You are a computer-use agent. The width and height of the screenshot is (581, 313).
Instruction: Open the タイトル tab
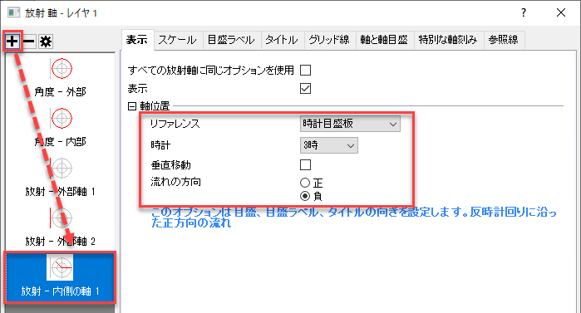coord(282,40)
